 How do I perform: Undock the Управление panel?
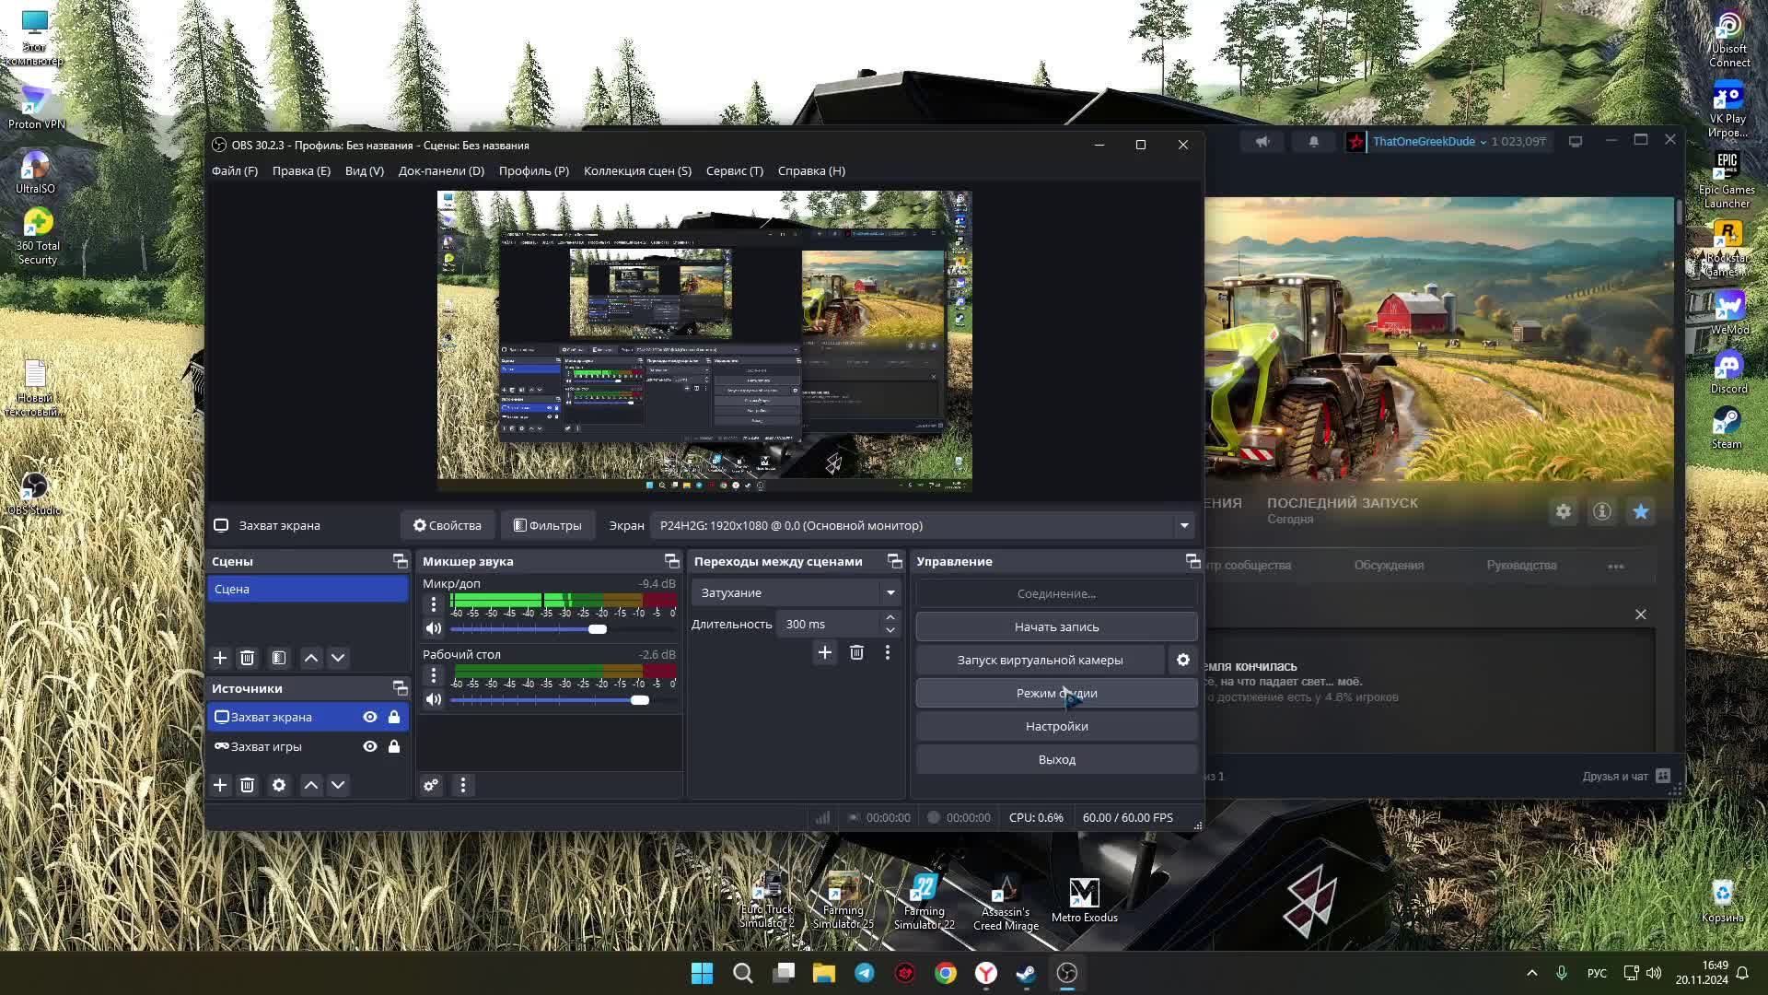click(x=1192, y=561)
